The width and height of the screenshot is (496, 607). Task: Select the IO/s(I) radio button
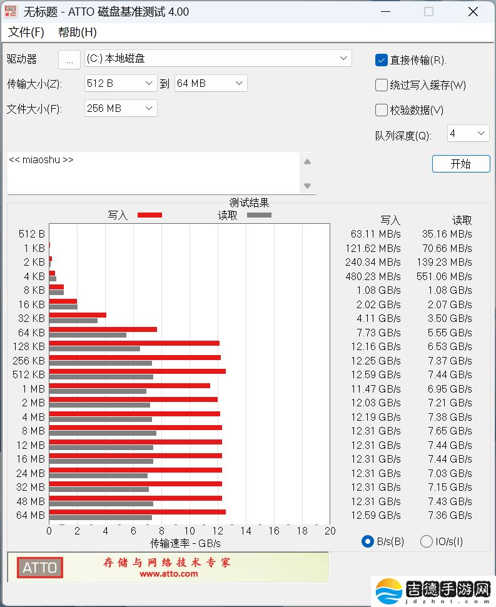point(427,541)
